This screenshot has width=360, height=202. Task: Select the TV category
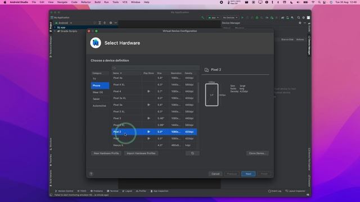(100, 79)
